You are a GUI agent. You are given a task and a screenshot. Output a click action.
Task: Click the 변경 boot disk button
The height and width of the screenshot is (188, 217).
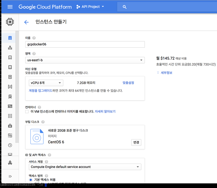click(x=136, y=142)
